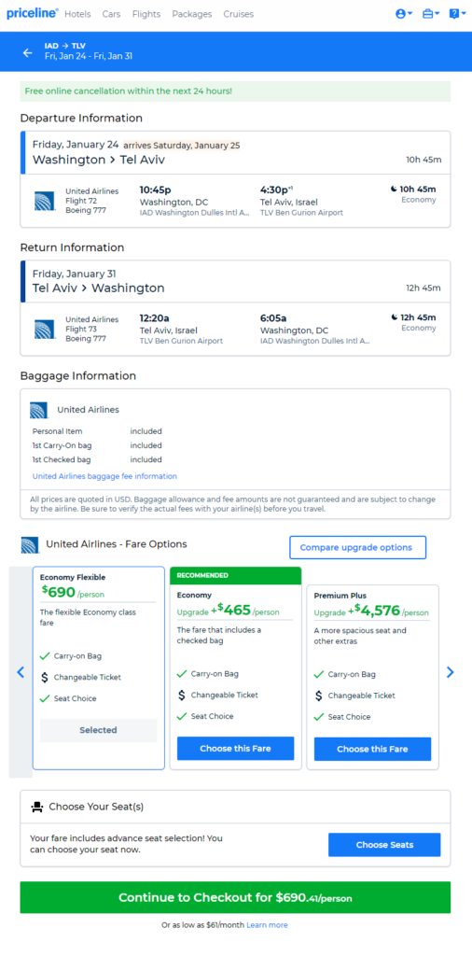Choose the recommended Economy fare
Viewport: 472px width, 956px height.
coord(236,748)
